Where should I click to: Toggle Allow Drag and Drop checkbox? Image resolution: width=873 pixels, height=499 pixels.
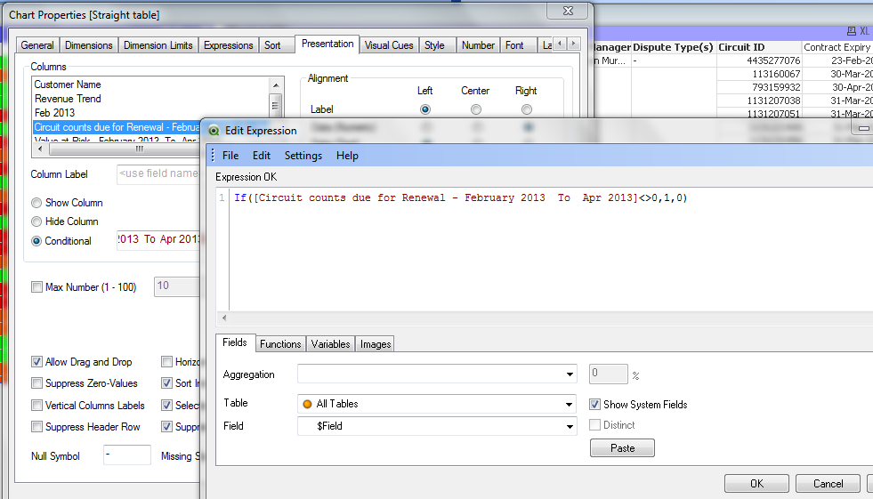coord(36,362)
